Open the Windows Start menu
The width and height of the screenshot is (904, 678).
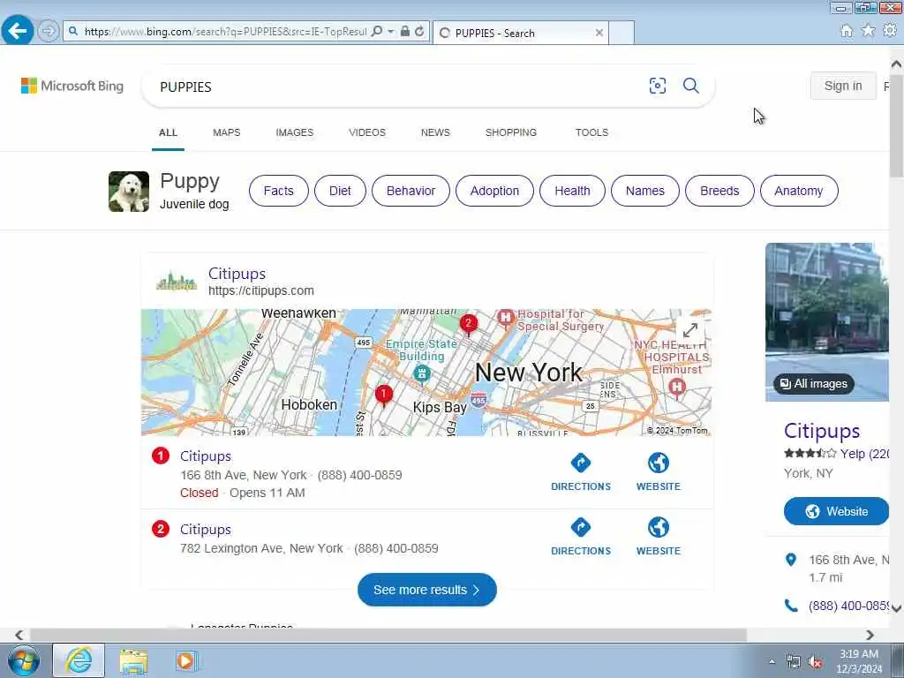(23, 660)
